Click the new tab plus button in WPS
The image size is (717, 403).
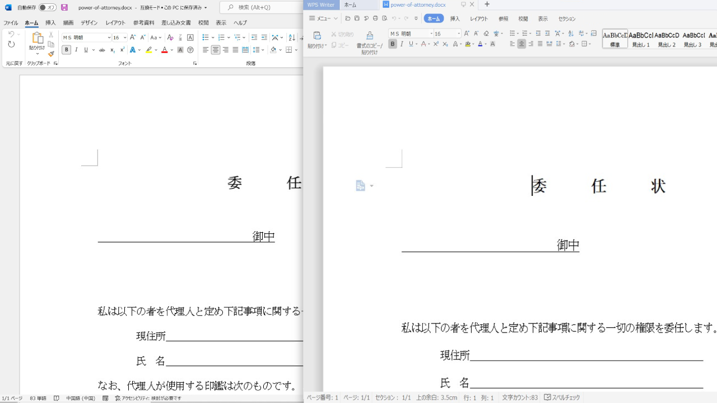click(487, 4)
